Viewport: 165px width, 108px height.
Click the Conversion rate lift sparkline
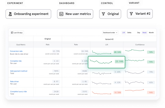(102, 52)
